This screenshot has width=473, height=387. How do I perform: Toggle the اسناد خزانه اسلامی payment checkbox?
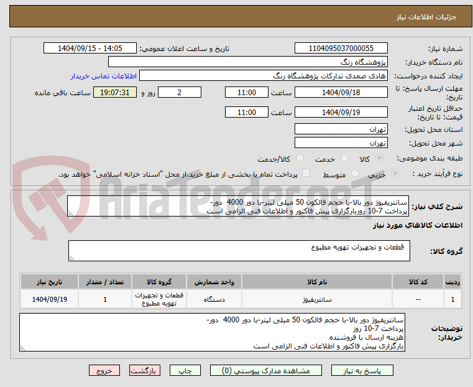pyautogui.click(x=306, y=173)
